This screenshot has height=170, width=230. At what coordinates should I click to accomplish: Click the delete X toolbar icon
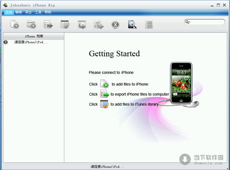pos(115,25)
